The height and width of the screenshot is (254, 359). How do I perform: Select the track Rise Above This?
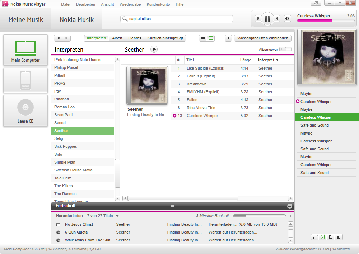[x=233, y=108]
